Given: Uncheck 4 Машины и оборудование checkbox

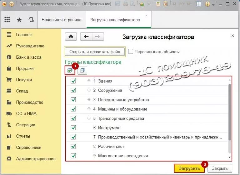Looking at the screenshot, I should click(73, 109).
